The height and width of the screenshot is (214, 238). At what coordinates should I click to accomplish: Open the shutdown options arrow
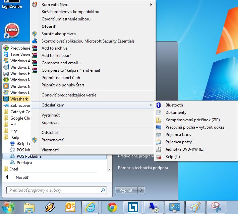point(142,190)
